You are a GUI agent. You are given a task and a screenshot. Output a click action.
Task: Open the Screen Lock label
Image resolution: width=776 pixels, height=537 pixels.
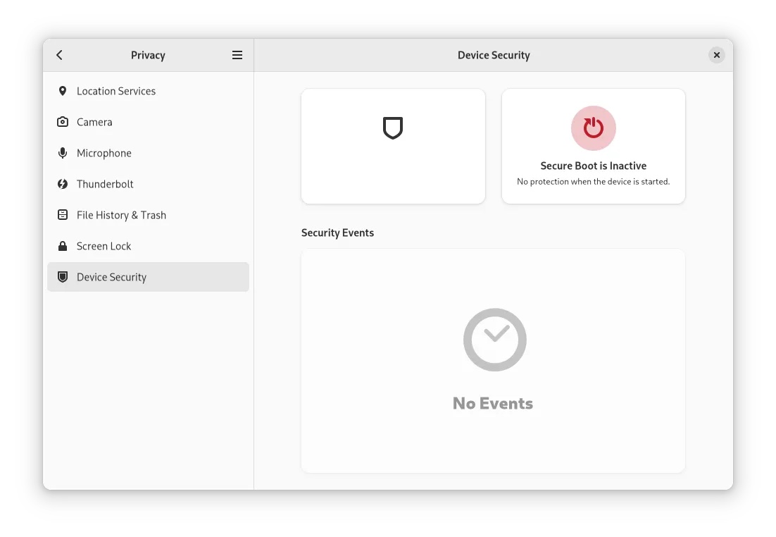pos(104,246)
